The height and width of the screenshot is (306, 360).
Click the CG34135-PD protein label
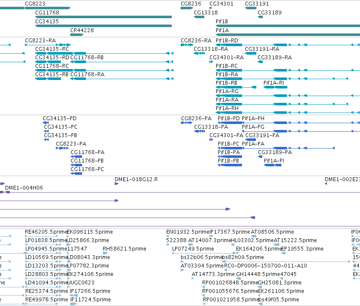[x=60, y=119]
